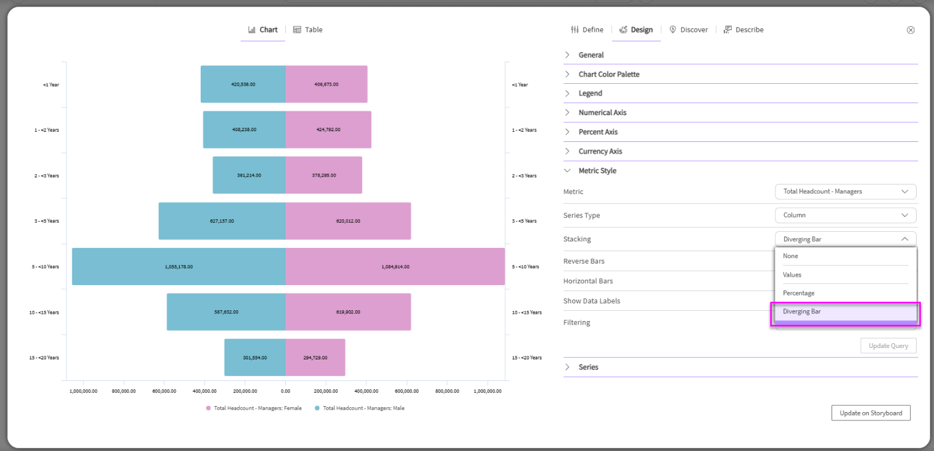Close the chart editor dialog
This screenshot has height=451, width=934.
[911, 30]
